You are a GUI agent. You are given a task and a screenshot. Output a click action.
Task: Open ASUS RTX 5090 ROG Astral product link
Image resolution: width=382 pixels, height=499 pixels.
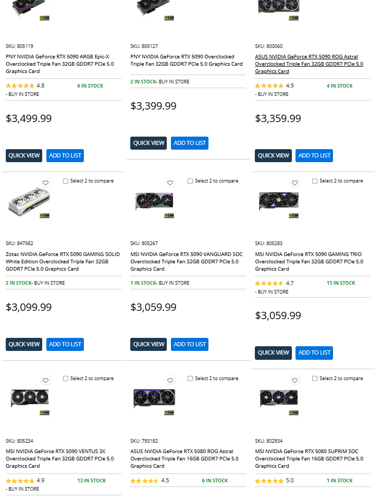pyautogui.click(x=309, y=64)
